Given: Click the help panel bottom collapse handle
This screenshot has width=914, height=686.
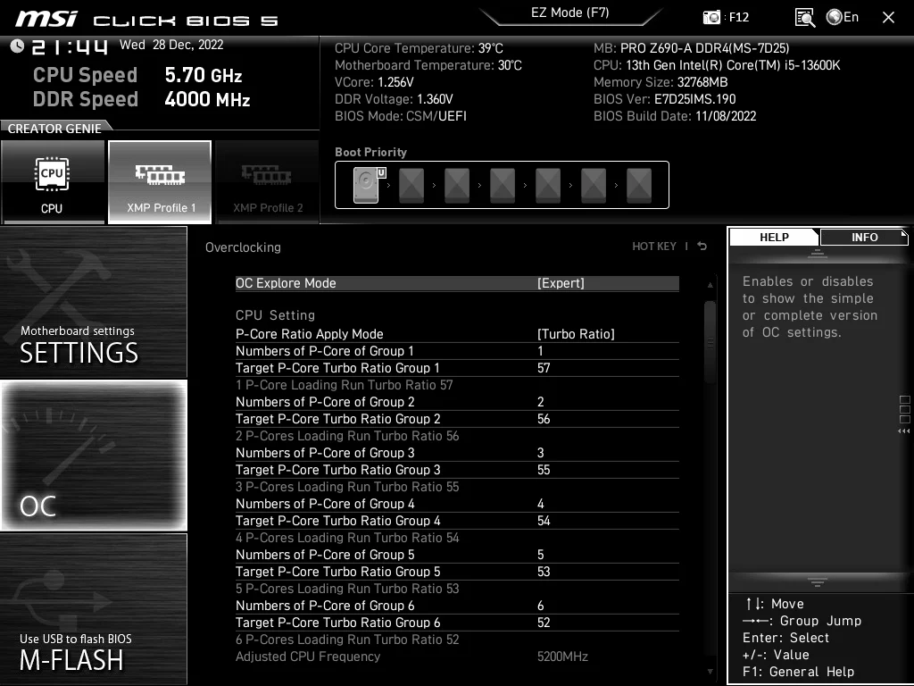Looking at the screenshot, I should 818,581.
